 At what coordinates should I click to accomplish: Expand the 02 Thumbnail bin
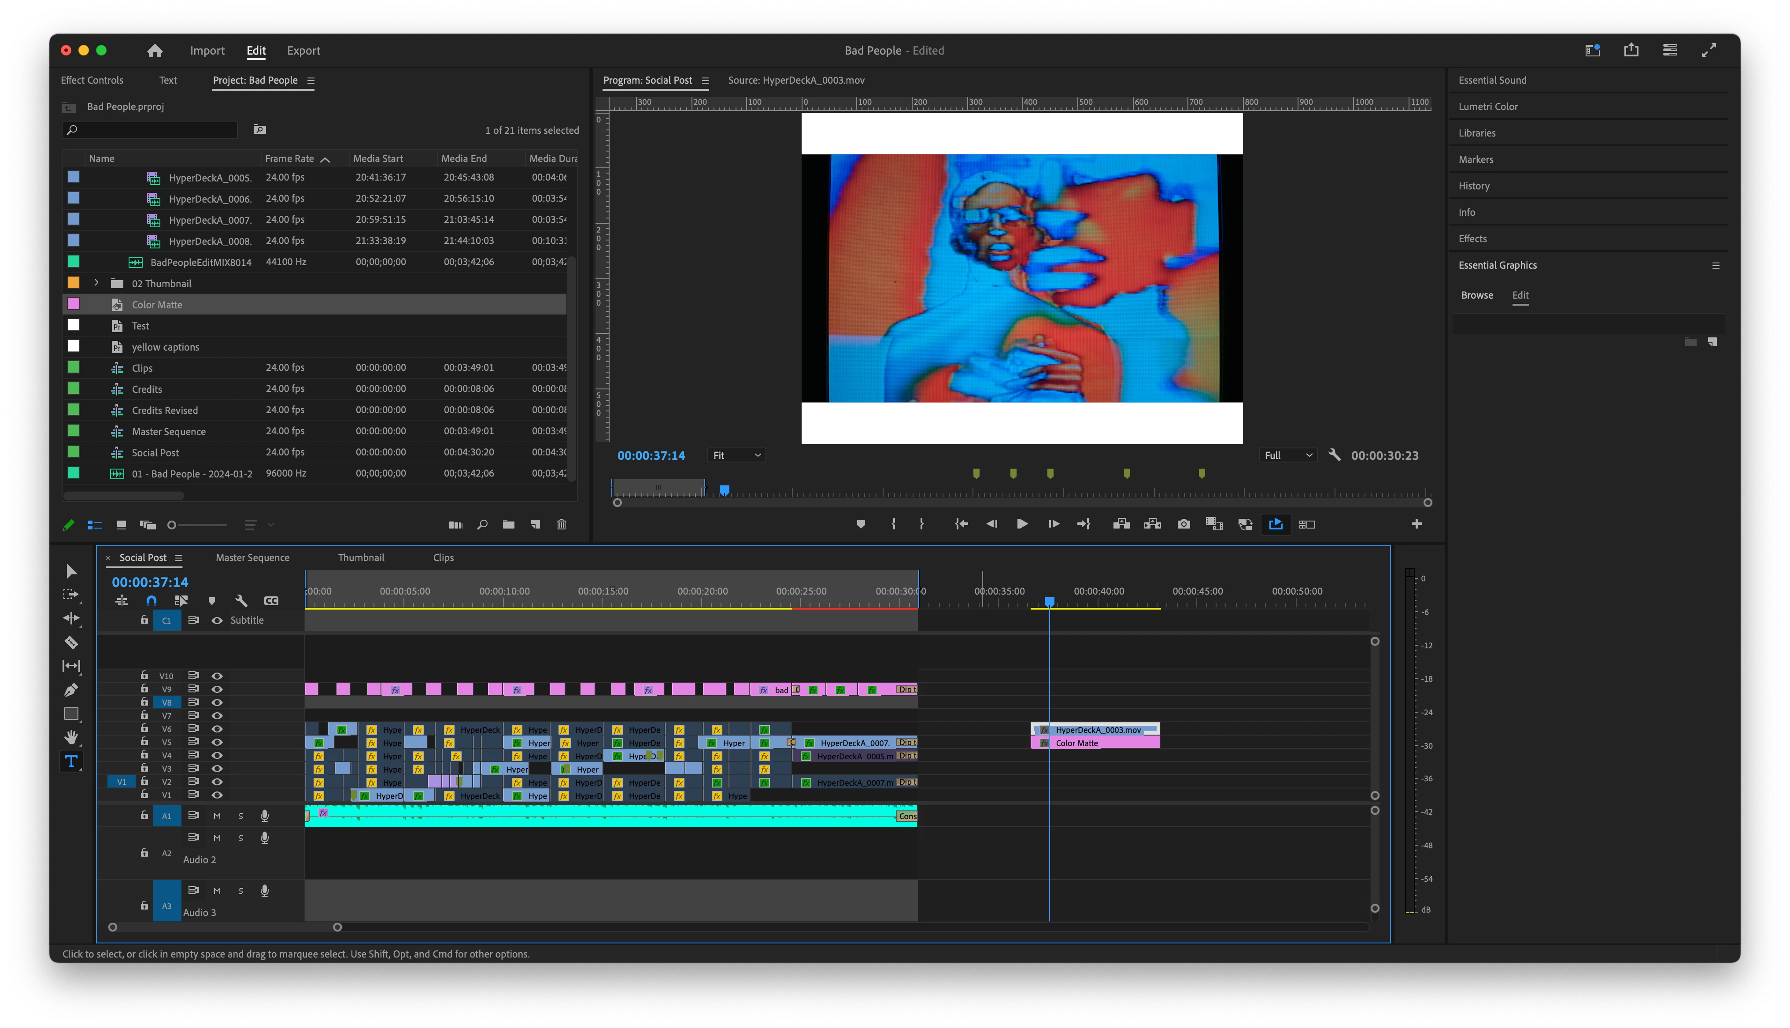[x=97, y=283]
